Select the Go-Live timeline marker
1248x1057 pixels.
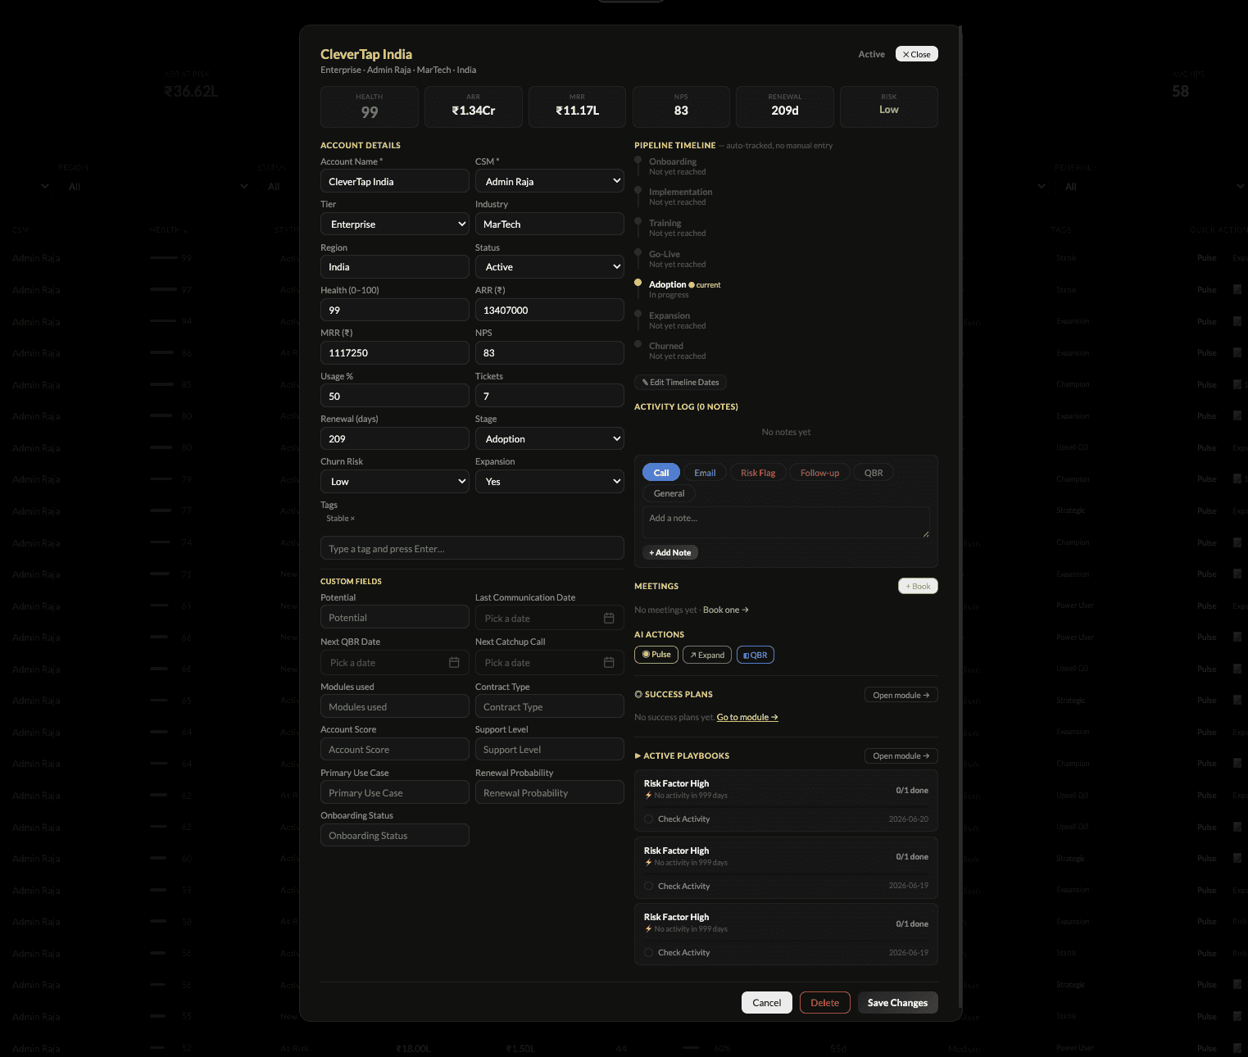click(x=638, y=252)
